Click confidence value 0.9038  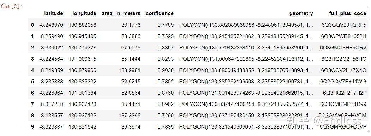pos(166,70)
